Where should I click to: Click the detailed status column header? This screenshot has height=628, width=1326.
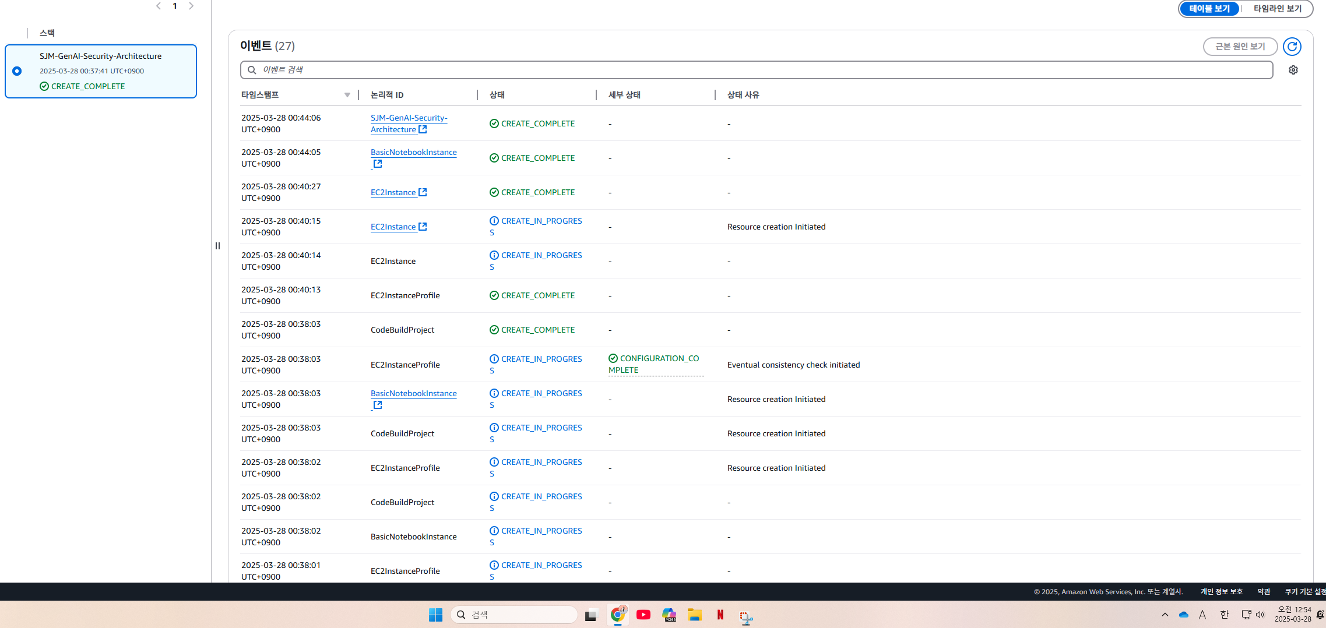(x=624, y=95)
